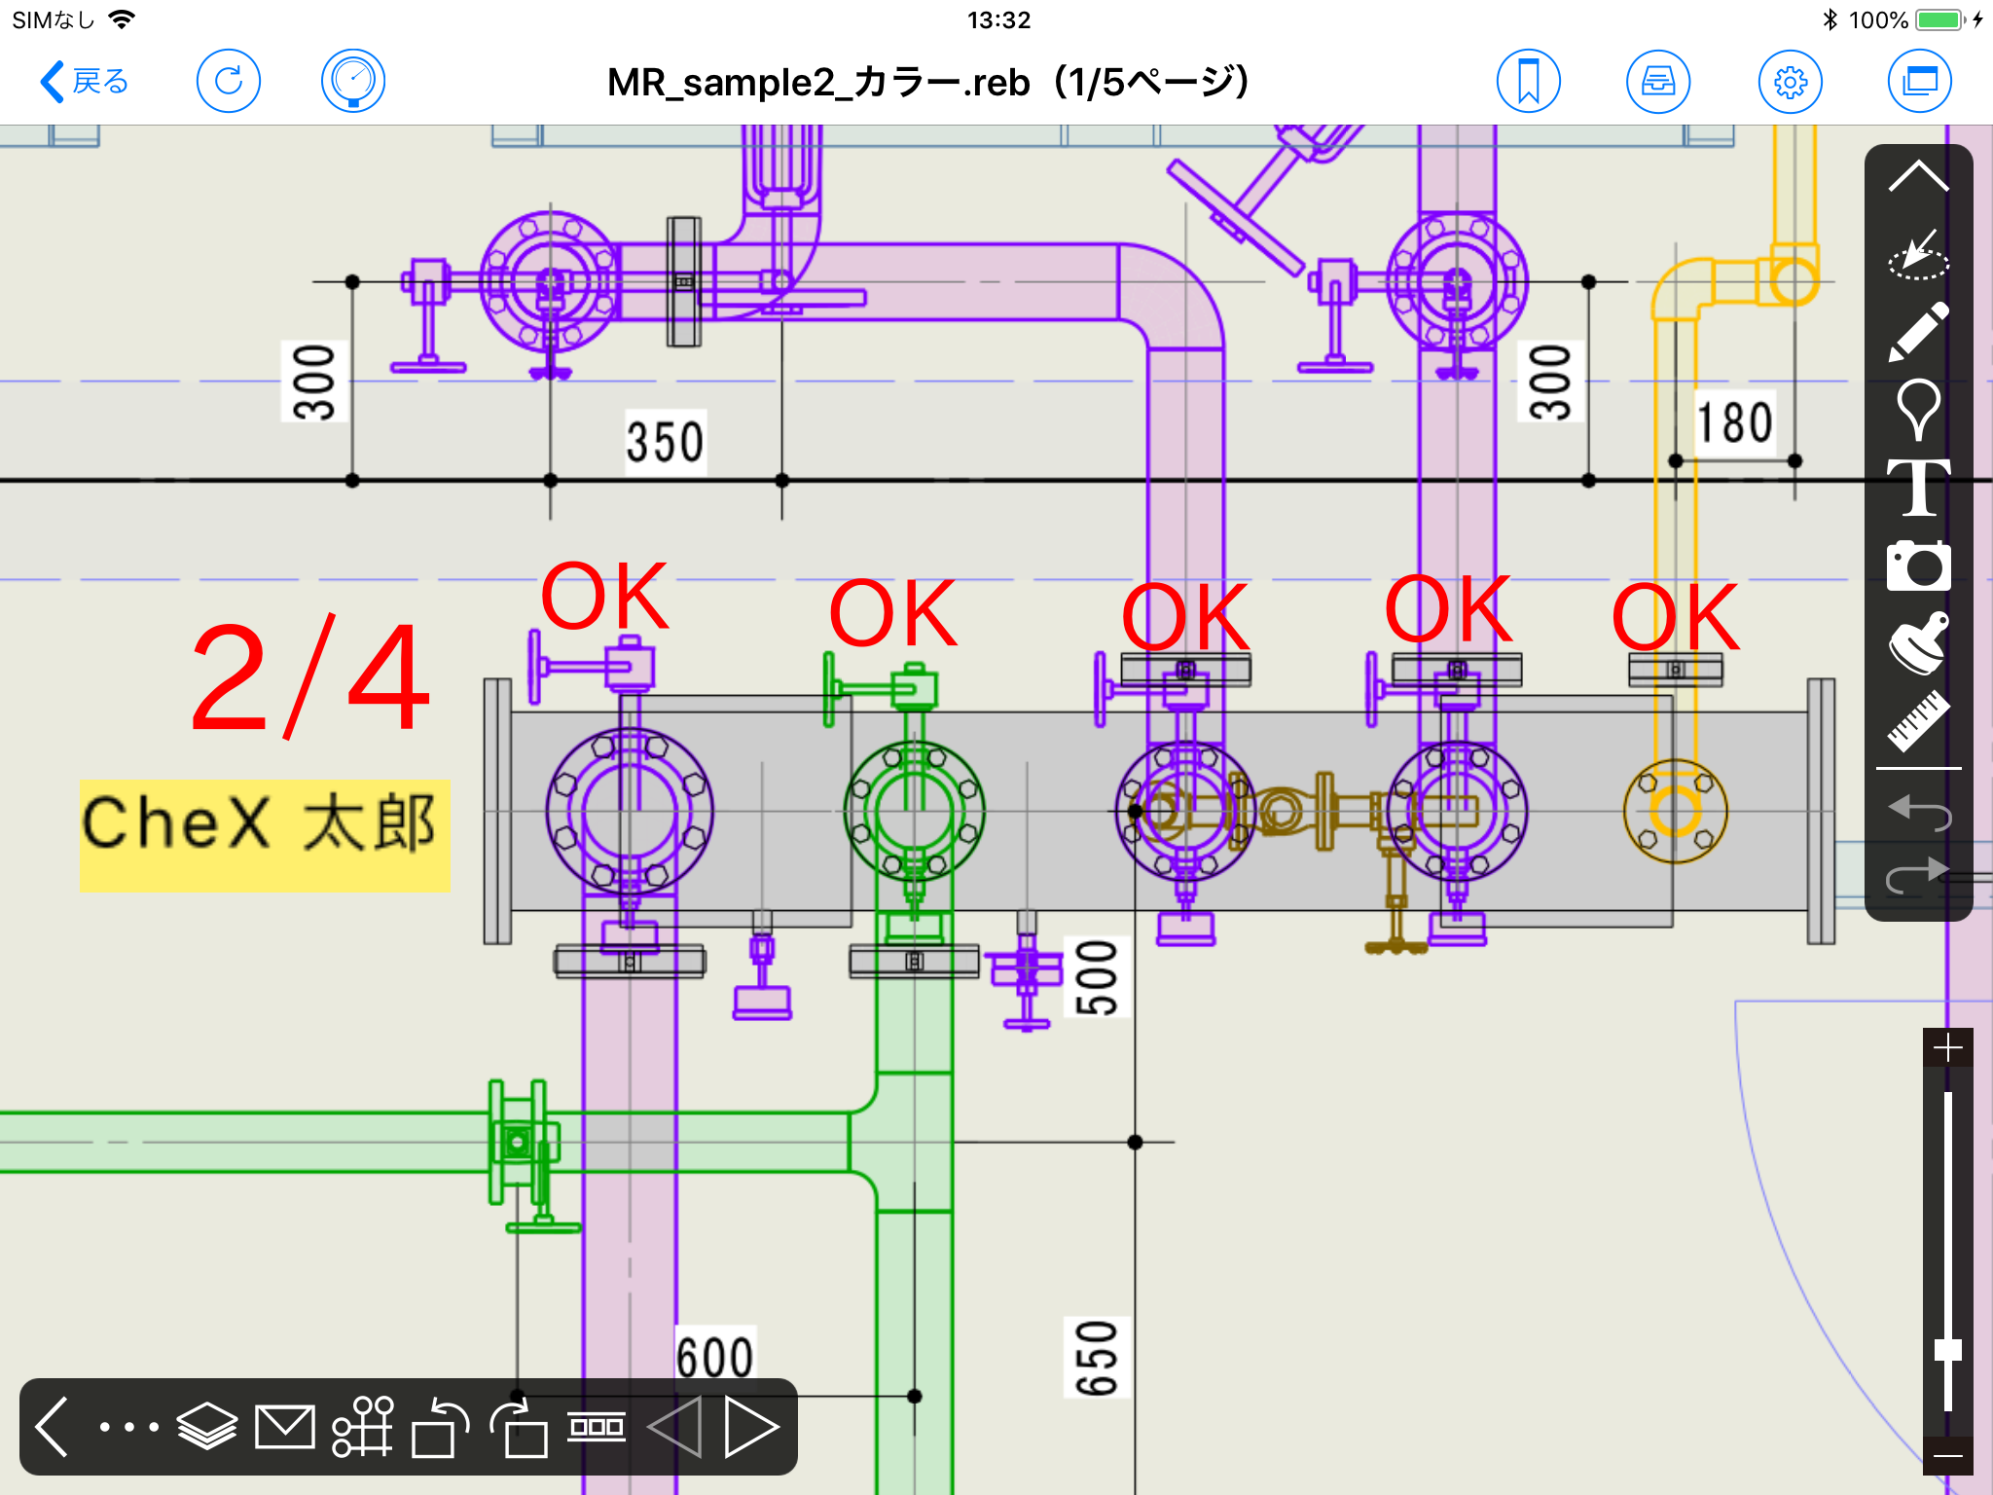Screen dimensions: 1993x1495
Task: Open the settings gear button
Action: (x=1790, y=82)
